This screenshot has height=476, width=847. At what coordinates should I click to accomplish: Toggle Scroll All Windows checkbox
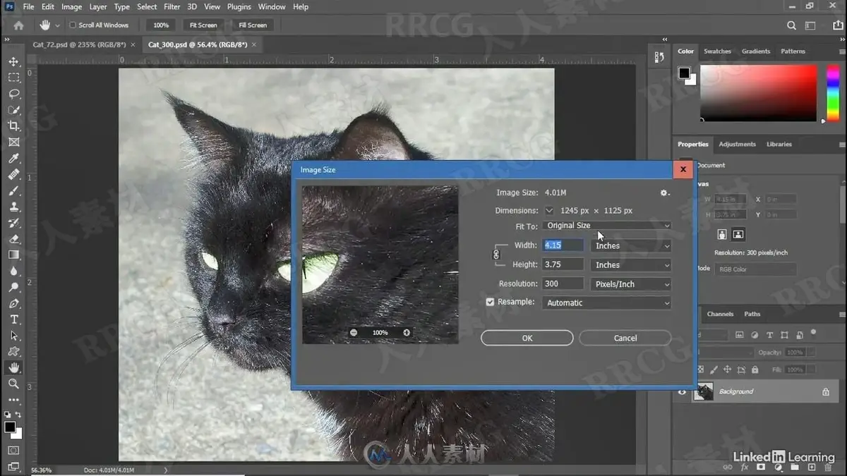coord(73,25)
